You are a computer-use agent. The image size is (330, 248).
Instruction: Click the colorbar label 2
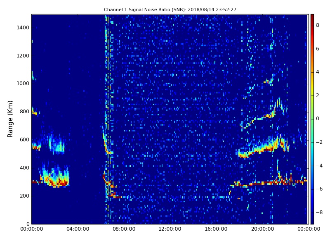click(318, 95)
